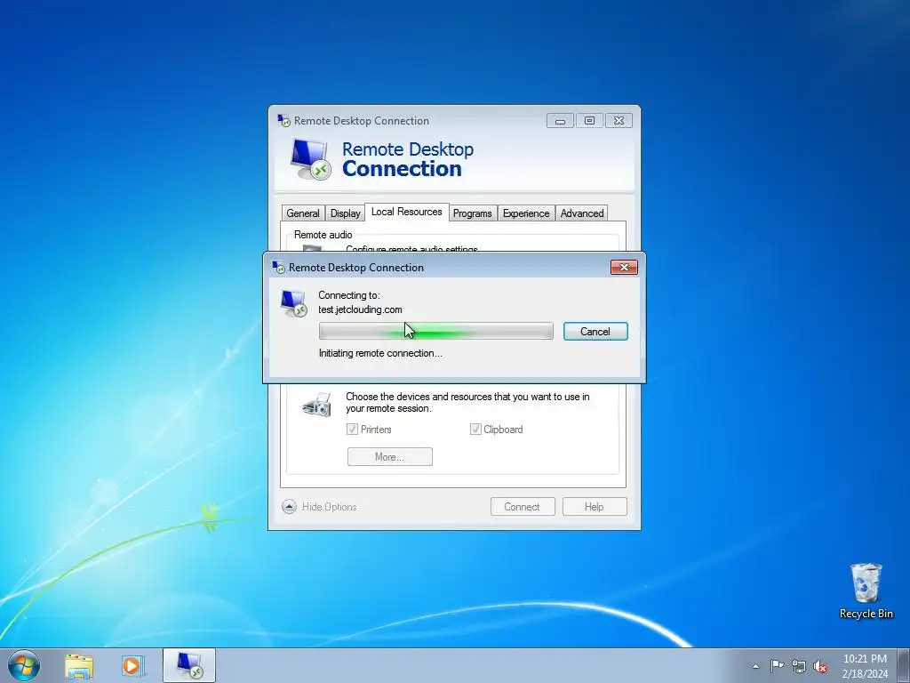Click the network status tray icon

point(799,666)
